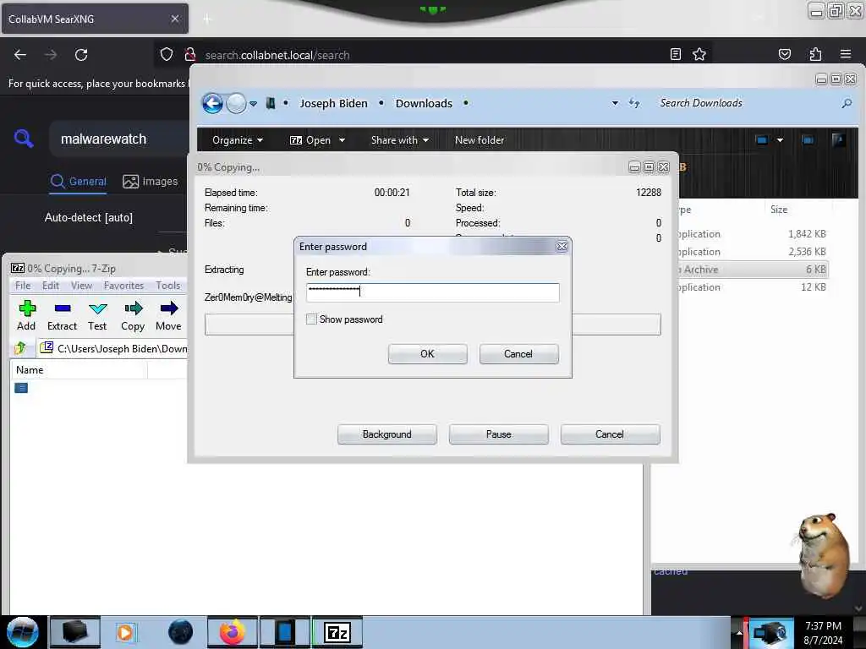Open 7-Zip View menu
Screen dimensions: 866x649
pyautogui.click(x=81, y=286)
